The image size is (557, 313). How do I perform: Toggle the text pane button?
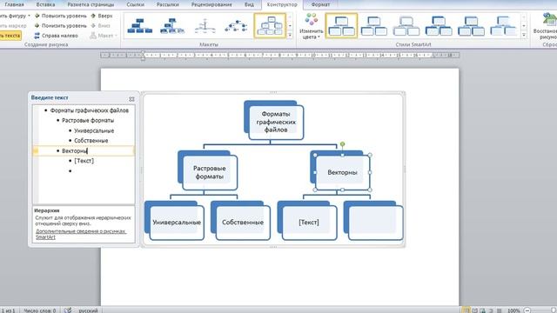coord(10,36)
